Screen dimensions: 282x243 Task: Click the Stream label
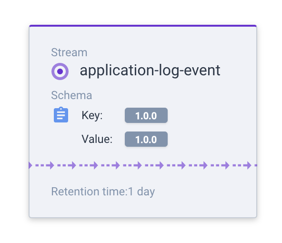(69, 52)
